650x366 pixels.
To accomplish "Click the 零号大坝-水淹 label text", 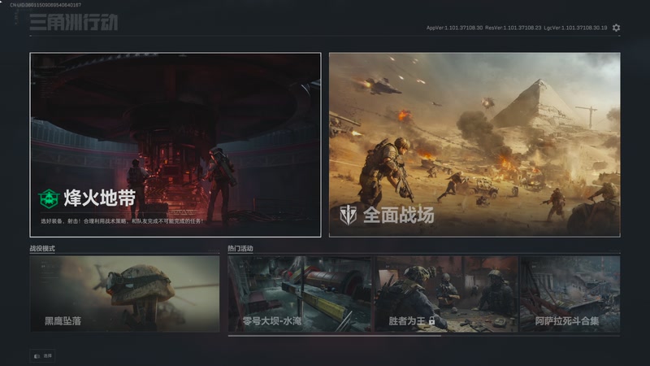I will point(272,320).
